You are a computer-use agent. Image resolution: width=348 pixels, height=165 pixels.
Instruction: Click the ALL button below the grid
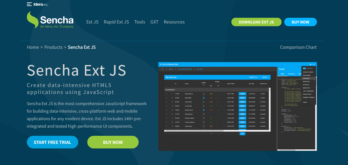pyautogui.click(x=242, y=134)
